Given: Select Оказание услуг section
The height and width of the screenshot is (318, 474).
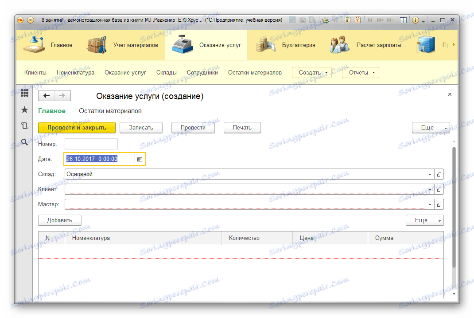Looking at the screenshot, I should (x=206, y=45).
